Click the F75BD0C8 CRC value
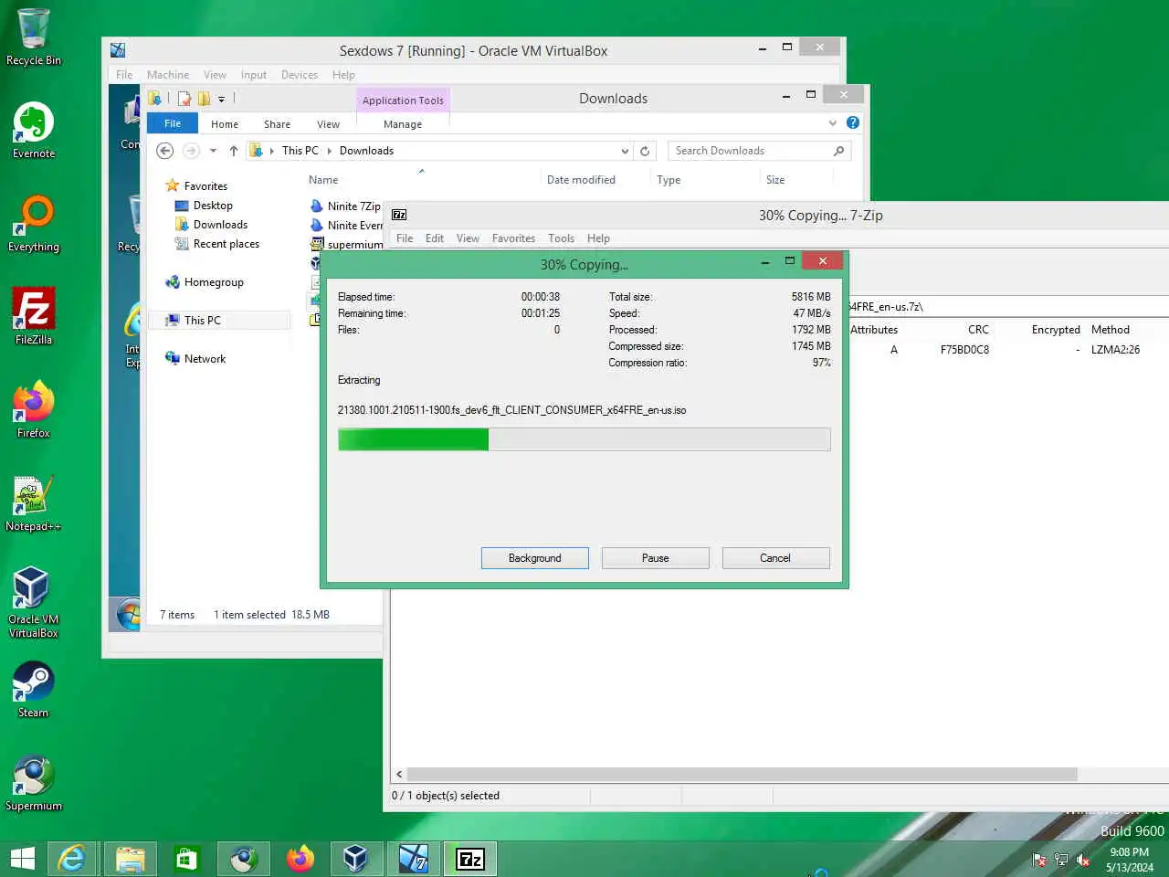The image size is (1169, 877). pos(964,350)
